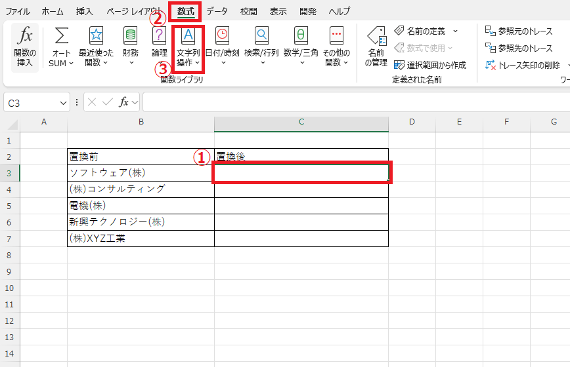This screenshot has height=367, width=570.
Task: Select the active empty cell C3
Action: coord(301,173)
